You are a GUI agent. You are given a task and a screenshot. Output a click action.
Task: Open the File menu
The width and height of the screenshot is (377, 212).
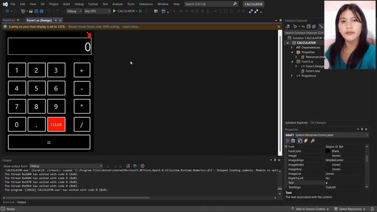click(x=13, y=4)
